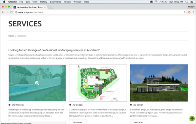Click the Wi-Fi status icon
This screenshot has height=124, width=196.
pyautogui.click(x=156, y=2)
